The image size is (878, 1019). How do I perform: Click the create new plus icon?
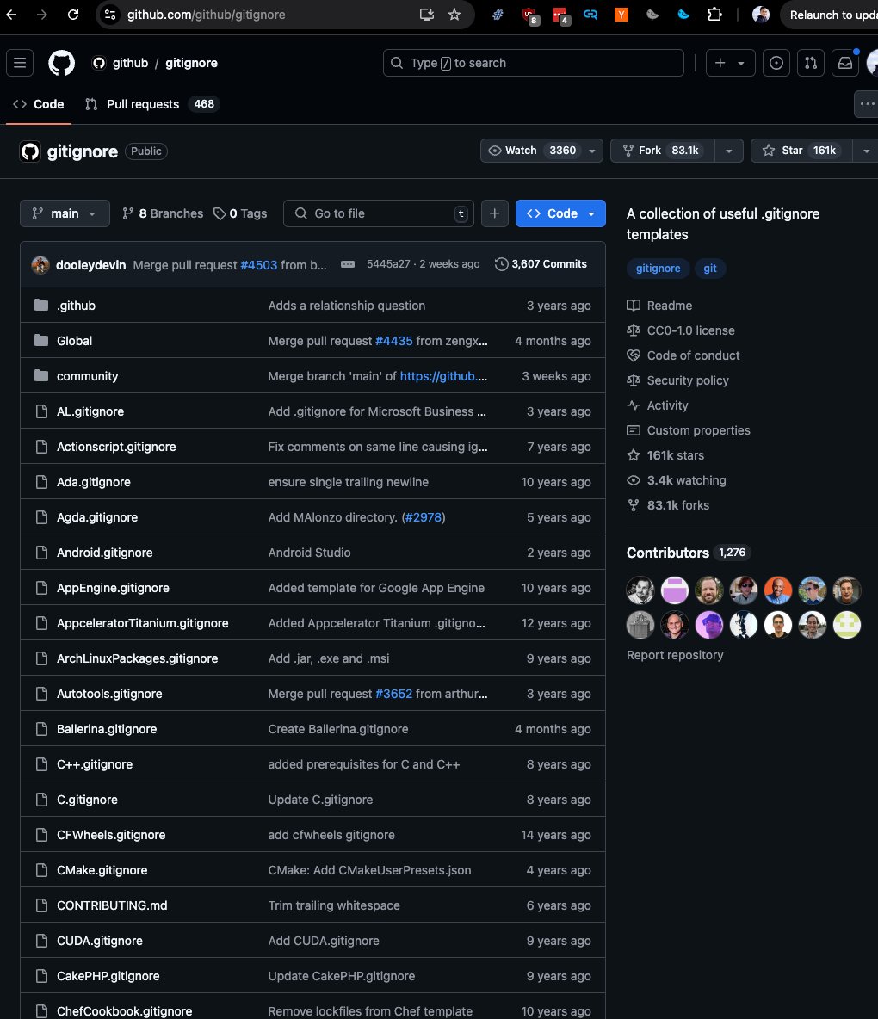720,63
